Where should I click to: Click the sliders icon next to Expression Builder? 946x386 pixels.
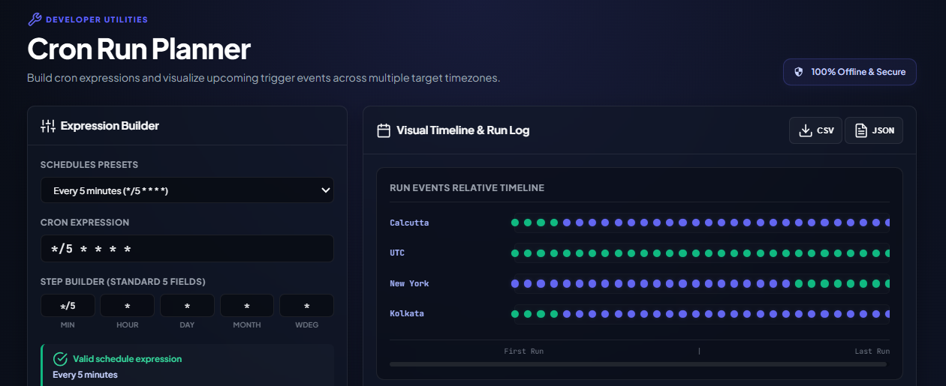[48, 126]
